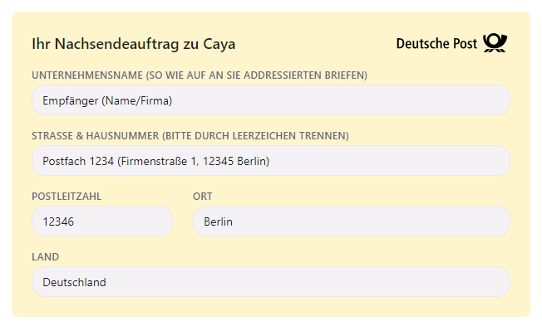Click the POSTLEITZAHL label
542x326 pixels.
coord(67,197)
